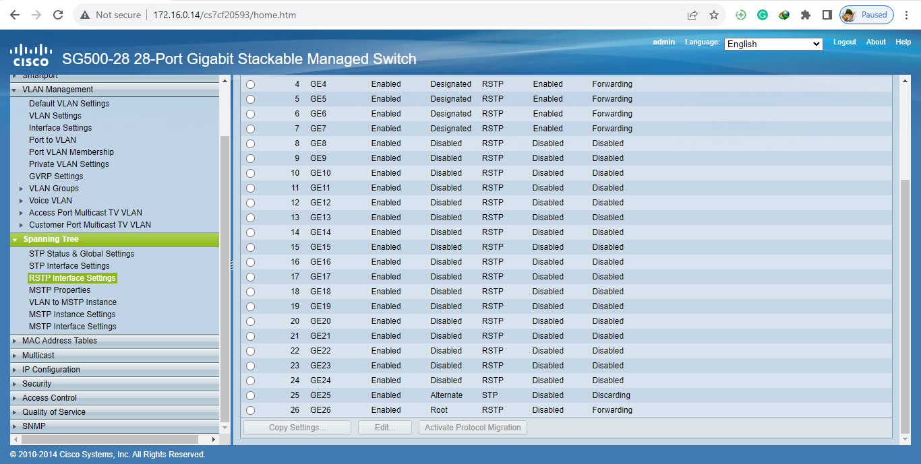Click the Not secure warning icon
Viewport: 921px width, 464px height.
click(x=85, y=15)
